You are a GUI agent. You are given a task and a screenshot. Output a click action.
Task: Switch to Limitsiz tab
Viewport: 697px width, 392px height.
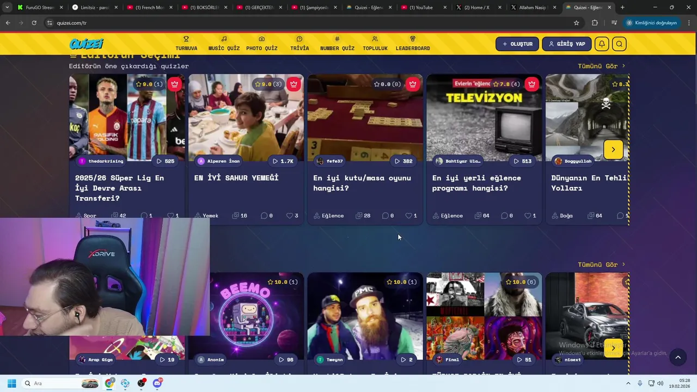[x=94, y=8]
